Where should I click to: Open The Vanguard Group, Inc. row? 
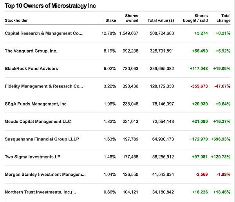(x=31, y=51)
